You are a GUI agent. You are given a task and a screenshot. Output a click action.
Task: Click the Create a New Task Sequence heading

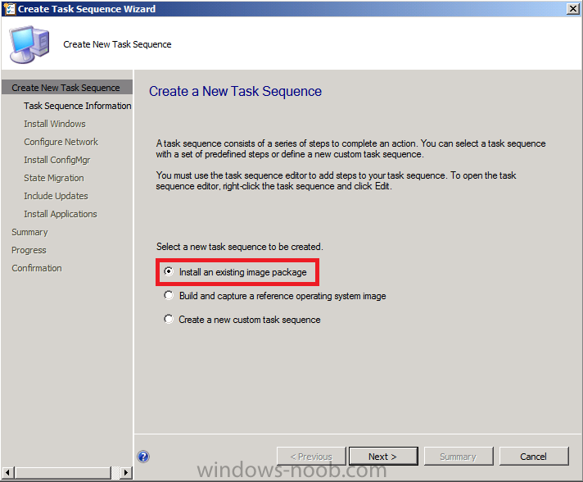click(x=235, y=91)
